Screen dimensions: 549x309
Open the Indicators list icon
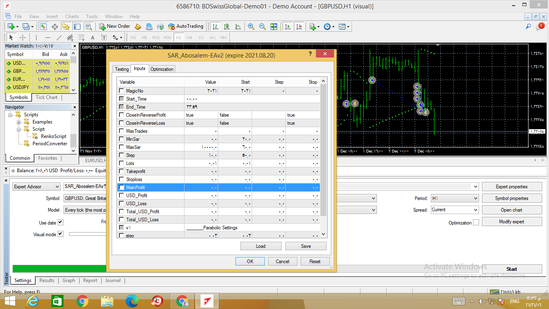[x=312, y=27]
